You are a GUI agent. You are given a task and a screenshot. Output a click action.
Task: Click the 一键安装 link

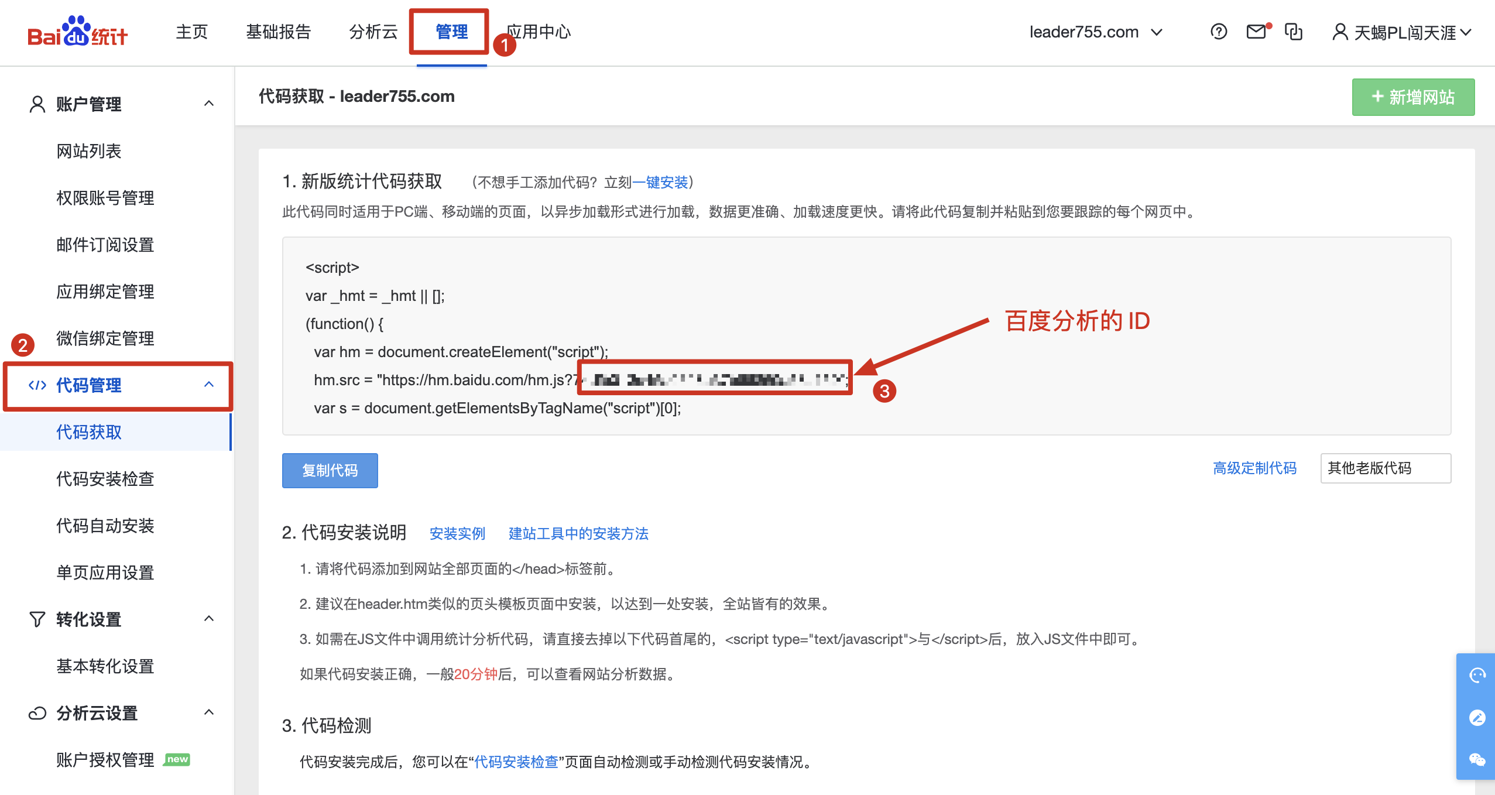point(660,183)
